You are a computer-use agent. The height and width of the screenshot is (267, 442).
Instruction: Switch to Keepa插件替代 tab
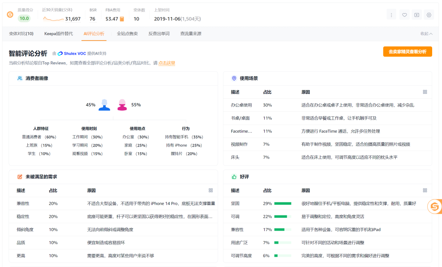click(x=59, y=34)
